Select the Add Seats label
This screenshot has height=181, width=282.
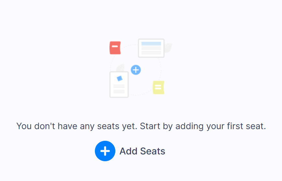pyautogui.click(x=142, y=151)
